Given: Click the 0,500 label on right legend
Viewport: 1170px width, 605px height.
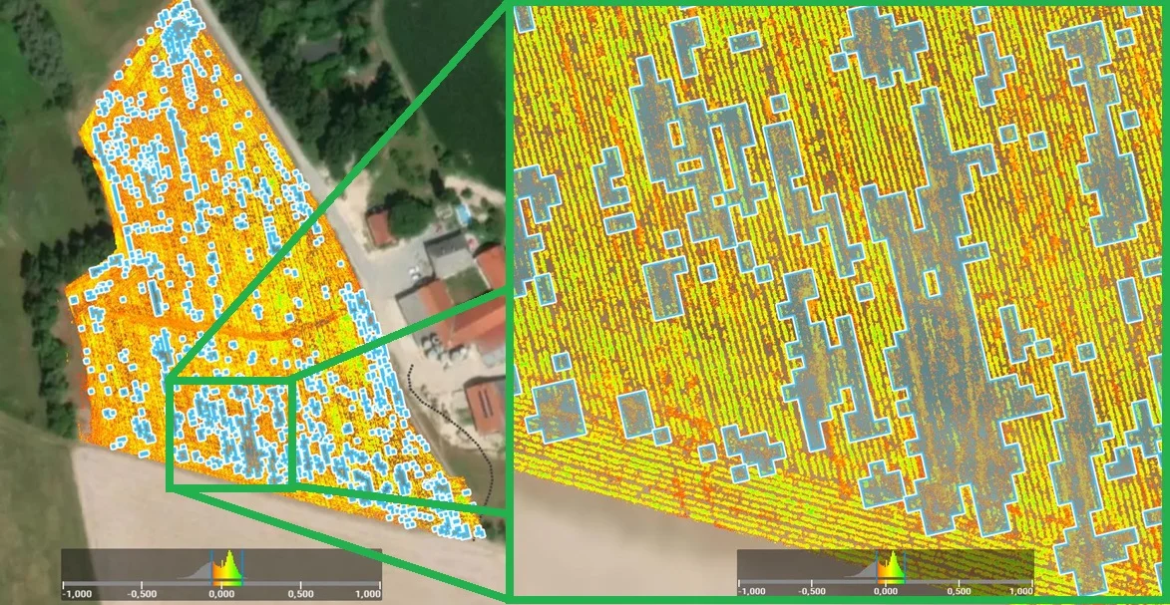Looking at the screenshot, I should point(958,590).
